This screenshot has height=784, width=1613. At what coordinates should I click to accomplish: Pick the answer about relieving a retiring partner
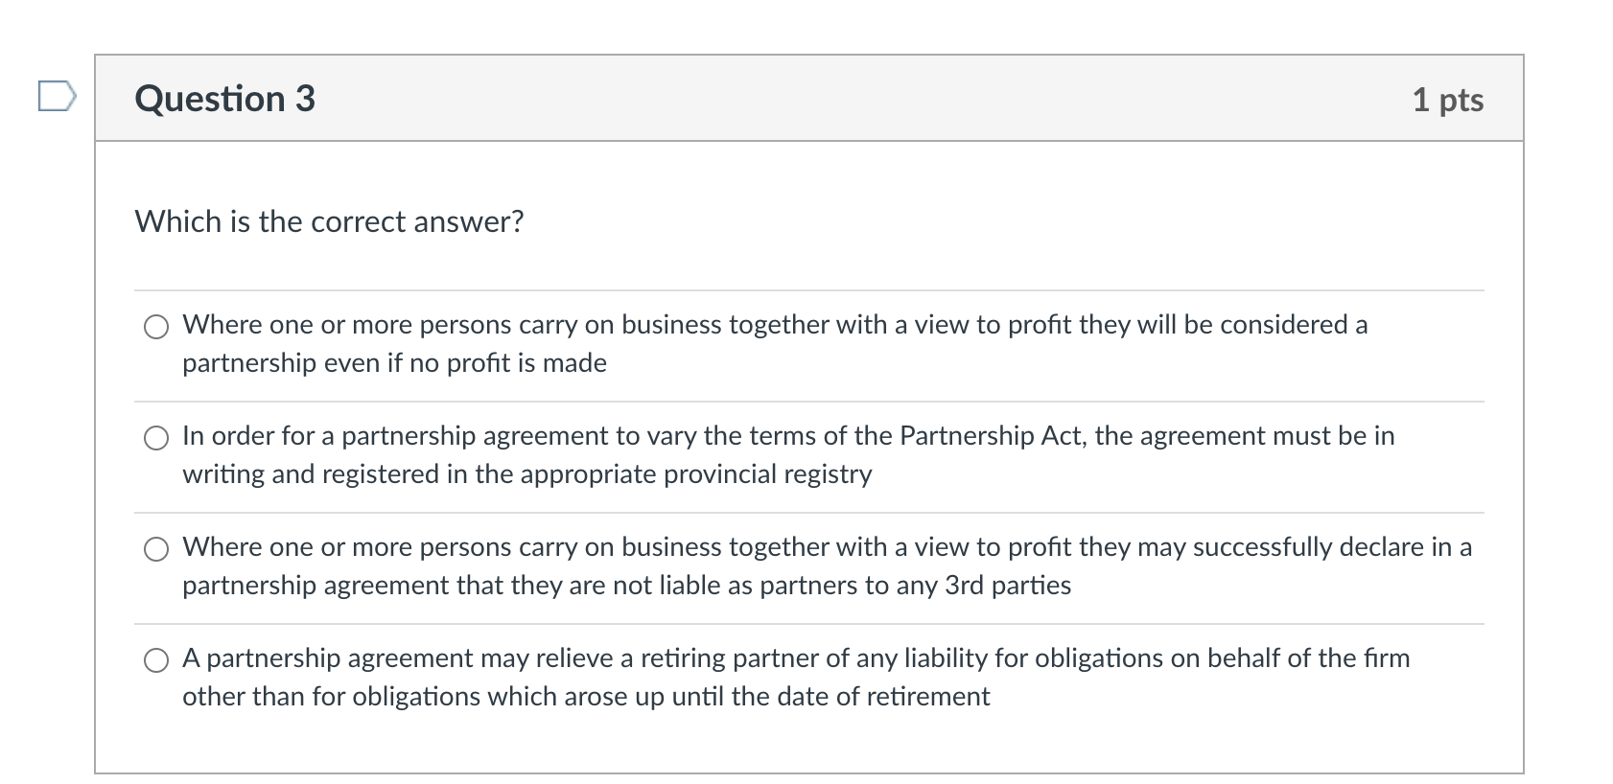pyautogui.click(x=155, y=661)
